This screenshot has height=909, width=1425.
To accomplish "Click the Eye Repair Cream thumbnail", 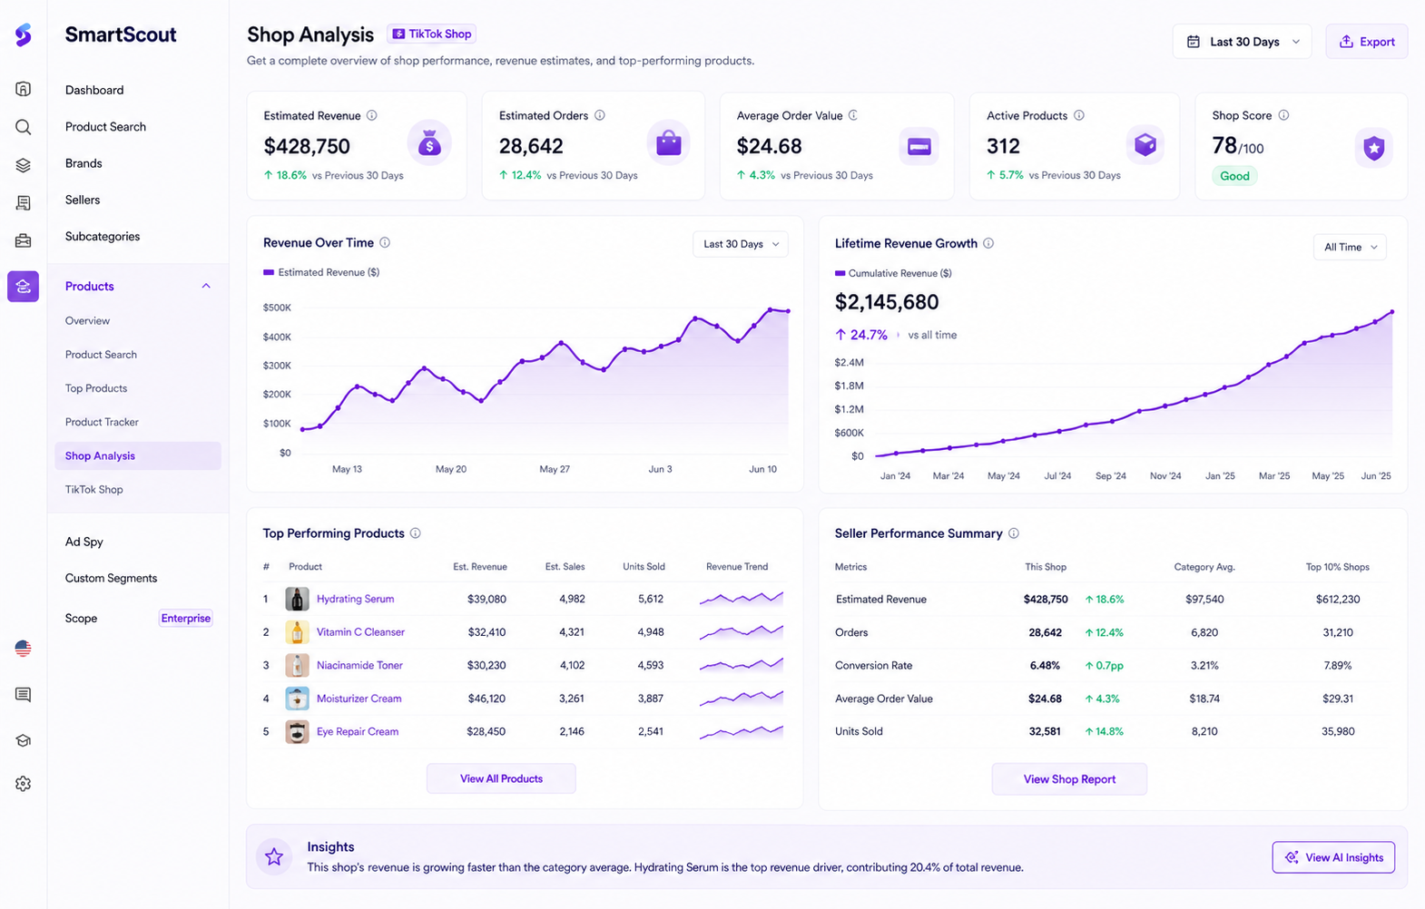I will pyautogui.click(x=297, y=731).
